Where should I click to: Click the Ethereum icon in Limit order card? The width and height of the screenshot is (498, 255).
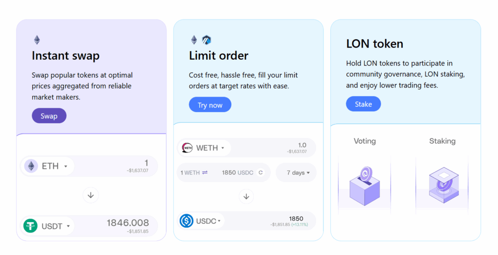point(194,40)
